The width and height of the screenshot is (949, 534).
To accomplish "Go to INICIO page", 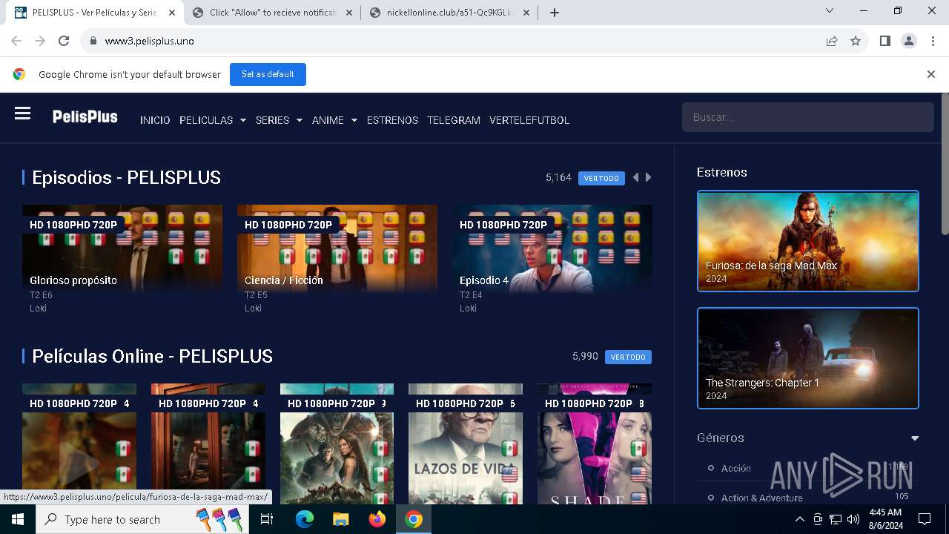I will click(x=155, y=120).
